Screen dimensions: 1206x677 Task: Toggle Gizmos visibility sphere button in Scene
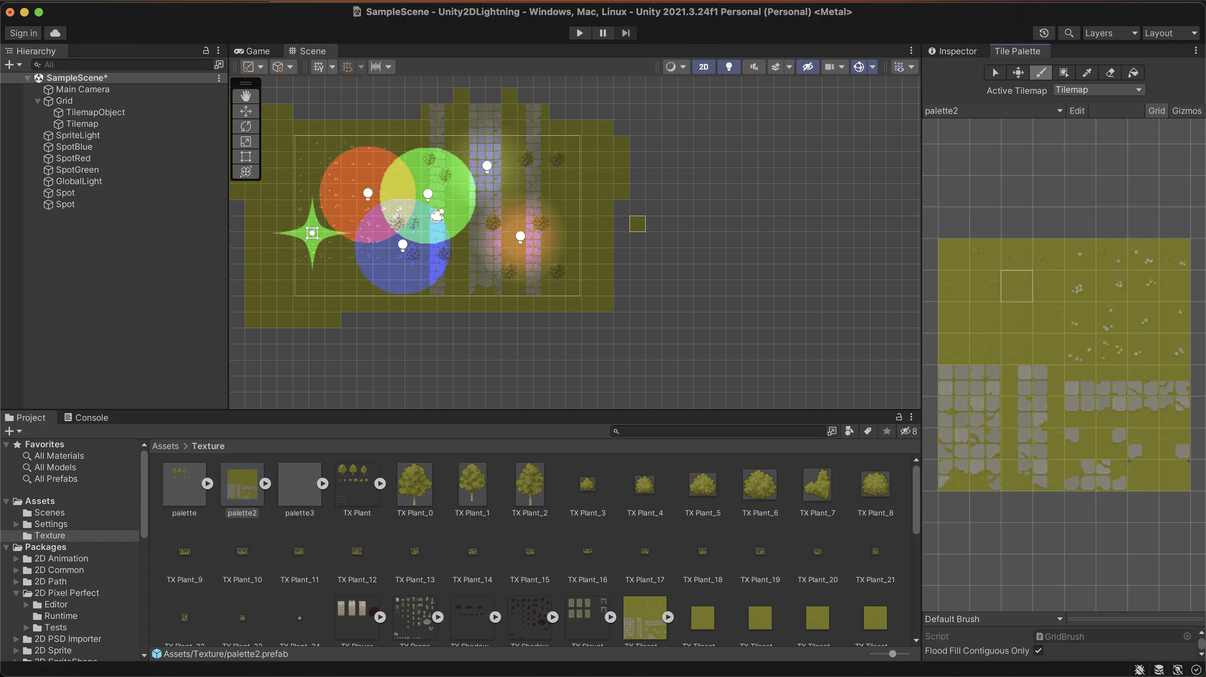click(859, 66)
